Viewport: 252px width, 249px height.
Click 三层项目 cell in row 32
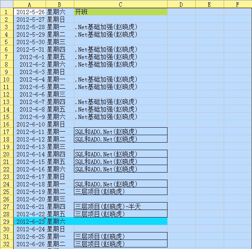(121, 244)
